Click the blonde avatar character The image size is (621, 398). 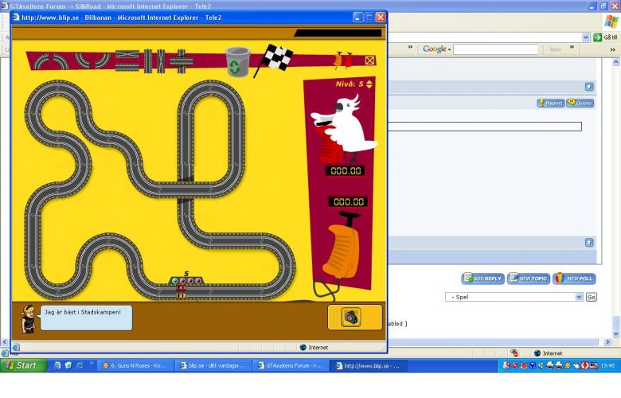coord(28,318)
